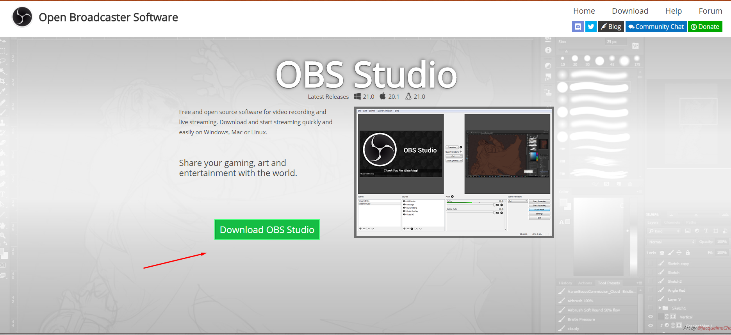The height and width of the screenshot is (335, 731).
Task: Click the 'Free and open source software' paragraph
Action: (x=256, y=122)
